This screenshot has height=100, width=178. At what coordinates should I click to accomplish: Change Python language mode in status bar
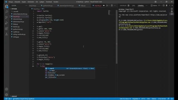click(x=154, y=99)
